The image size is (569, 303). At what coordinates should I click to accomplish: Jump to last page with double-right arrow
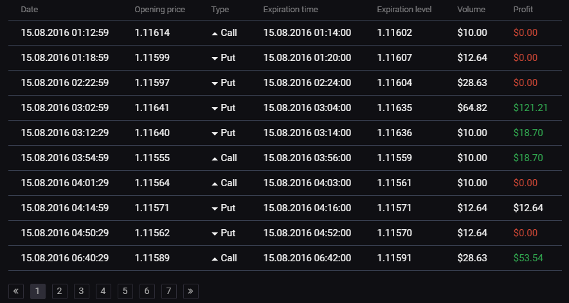(x=191, y=291)
